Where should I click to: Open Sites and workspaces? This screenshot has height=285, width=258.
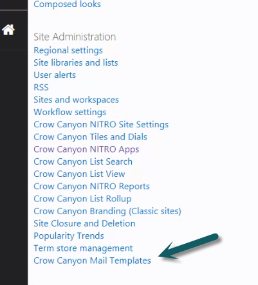pos(76,100)
